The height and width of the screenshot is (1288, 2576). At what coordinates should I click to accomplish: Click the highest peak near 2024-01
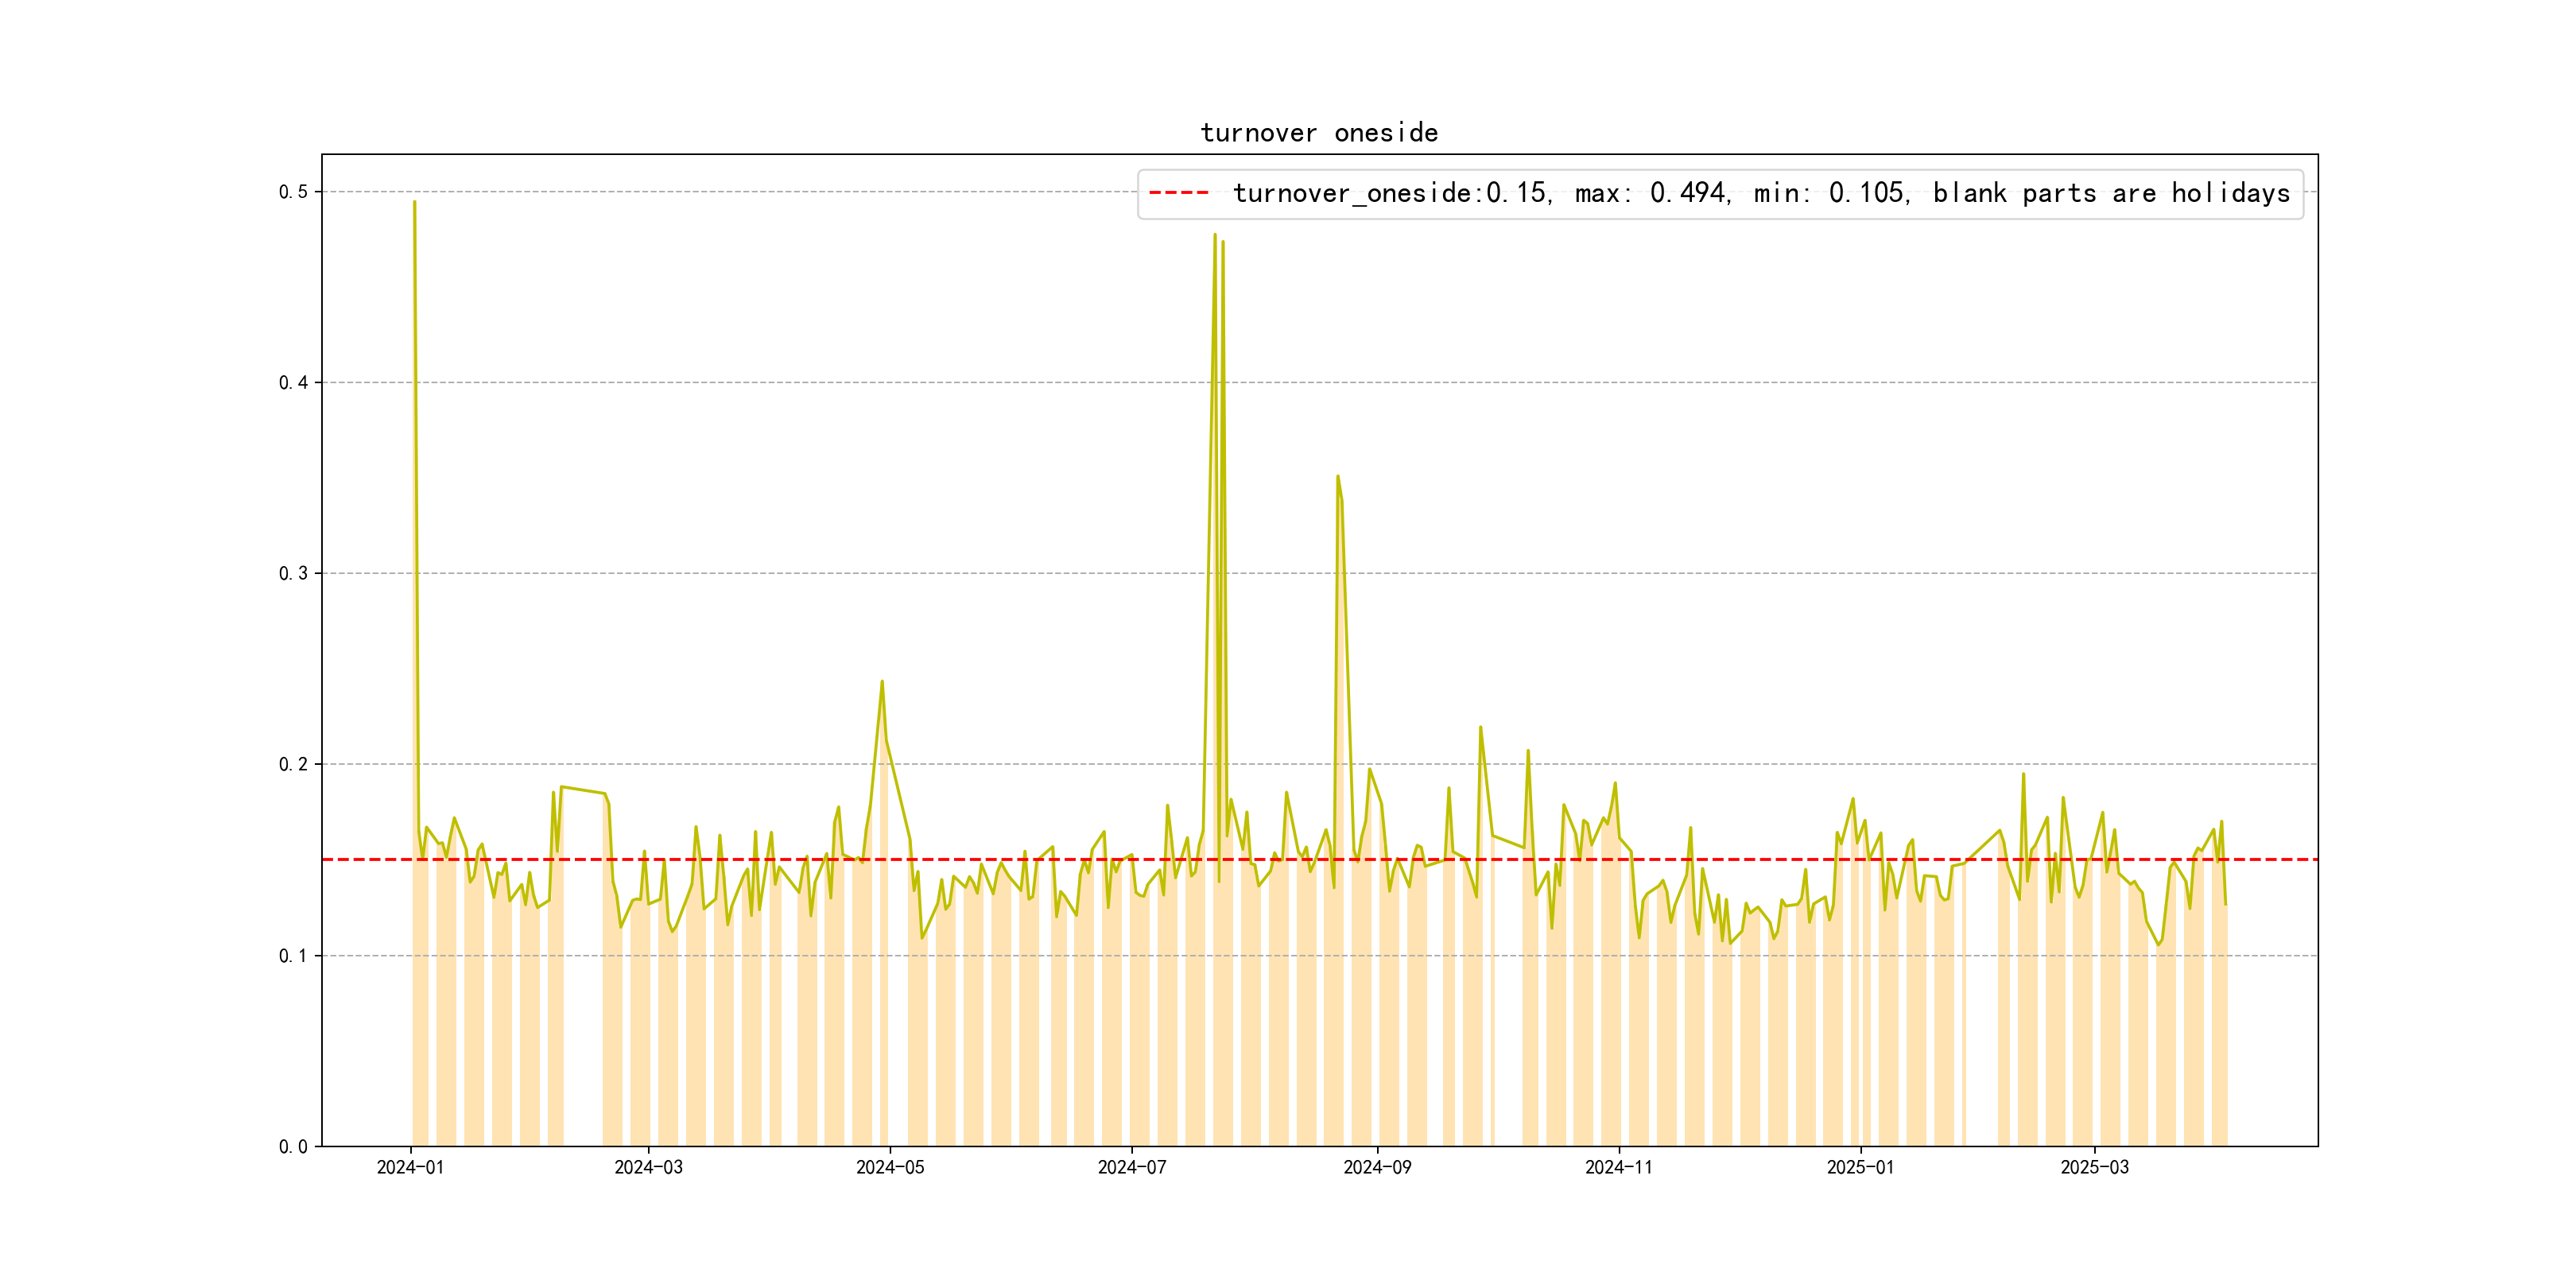point(415,203)
